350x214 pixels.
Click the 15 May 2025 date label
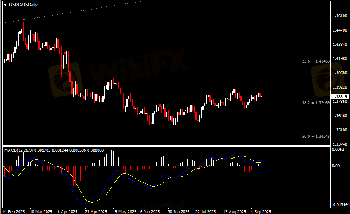pos(124,211)
